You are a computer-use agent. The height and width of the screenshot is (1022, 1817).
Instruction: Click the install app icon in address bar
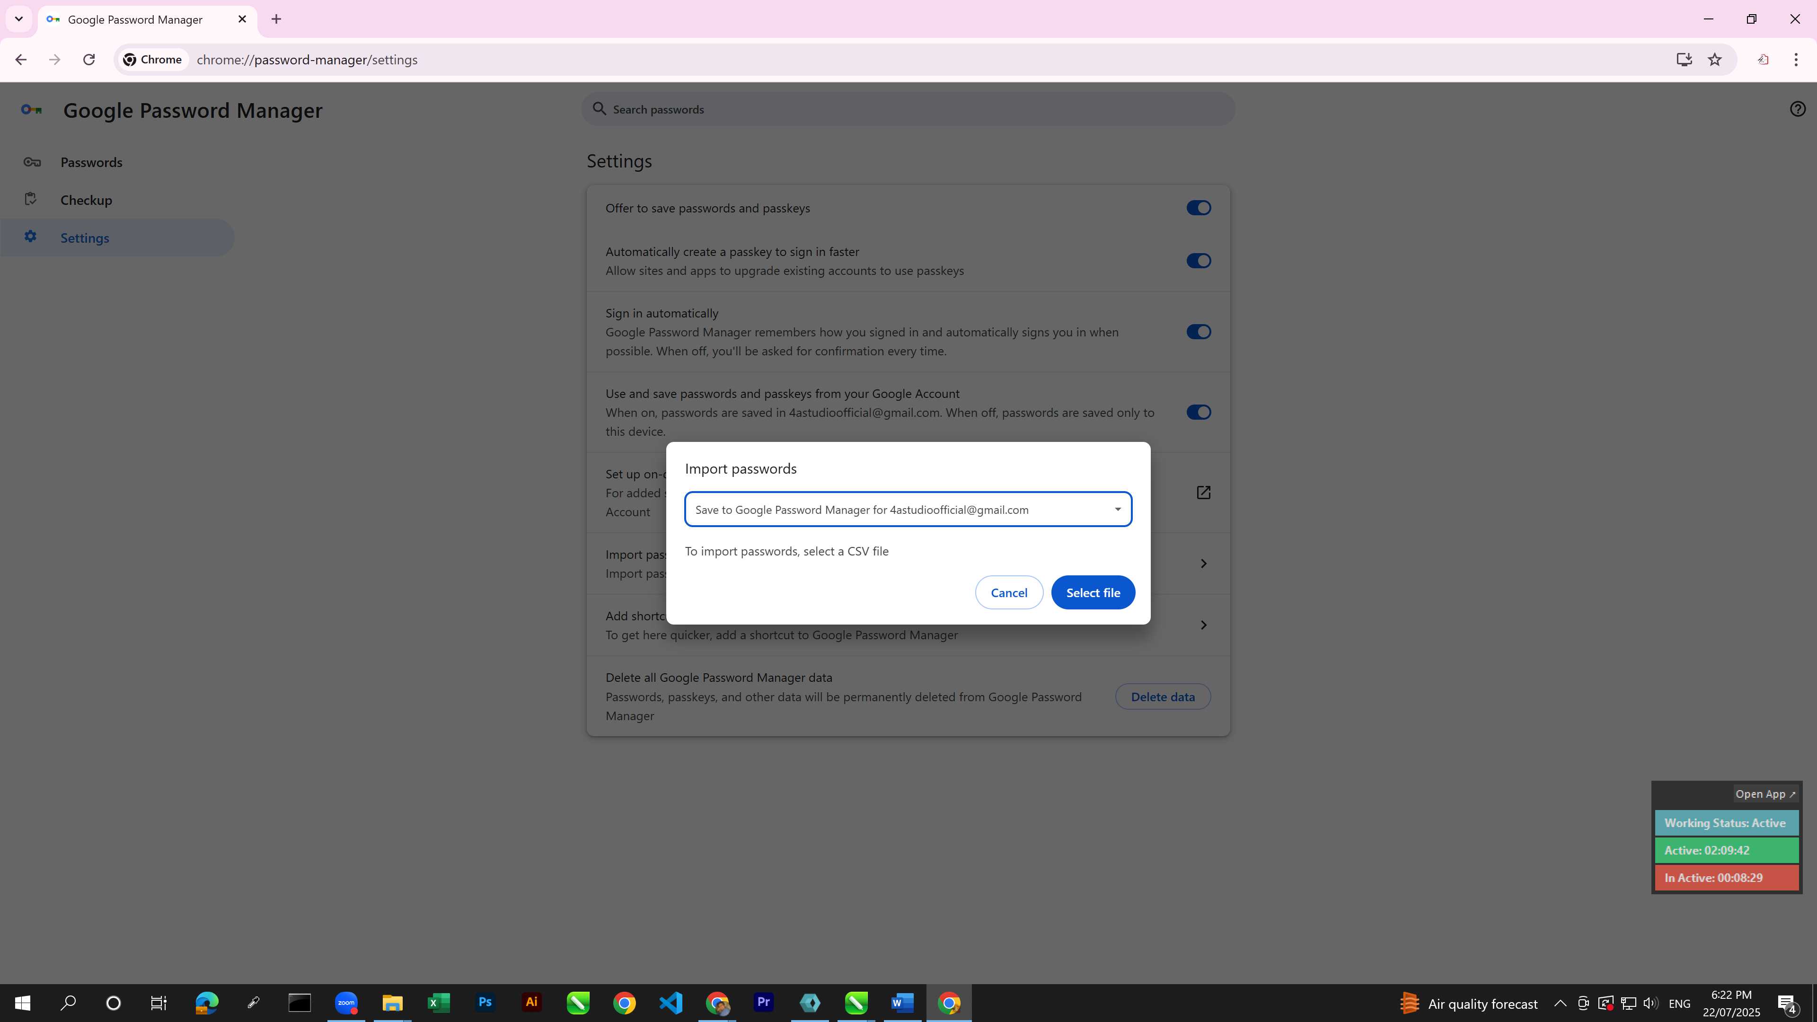(1684, 60)
